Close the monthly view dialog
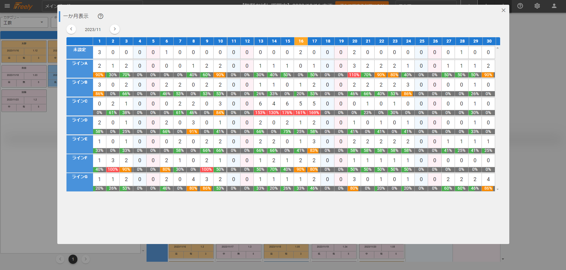The image size is (566, 270). [503, 10]
